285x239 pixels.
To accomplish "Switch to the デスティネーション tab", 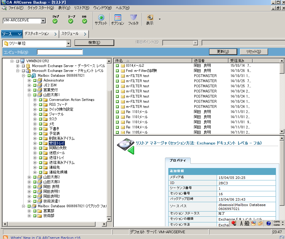I will pyautogui.click(x=37, y=34).
